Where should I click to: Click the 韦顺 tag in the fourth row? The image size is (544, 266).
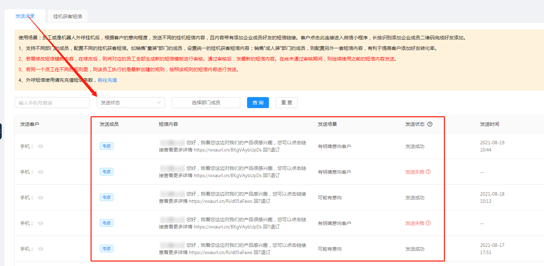coord(107,223)
